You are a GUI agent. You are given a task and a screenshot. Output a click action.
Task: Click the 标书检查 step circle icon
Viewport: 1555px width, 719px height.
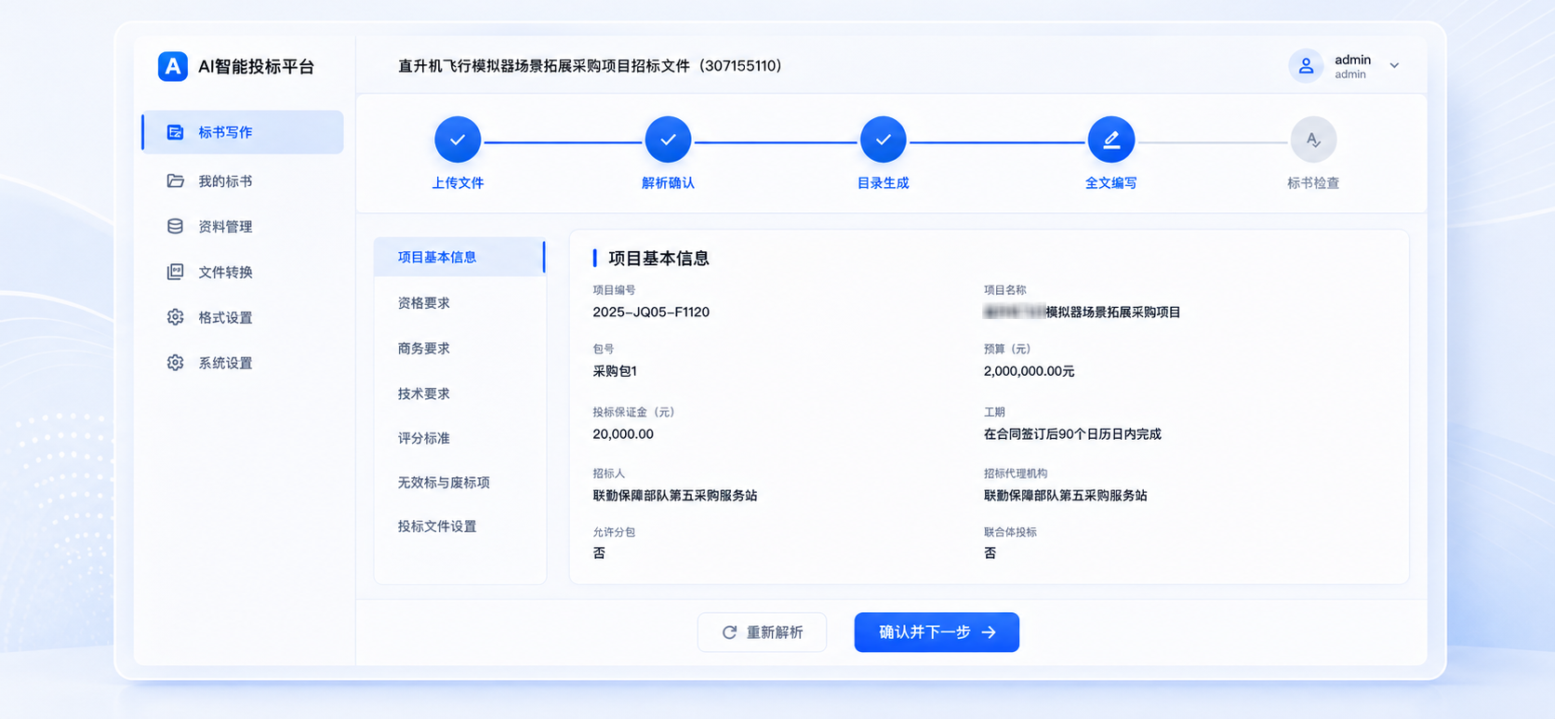point(1313,140)
